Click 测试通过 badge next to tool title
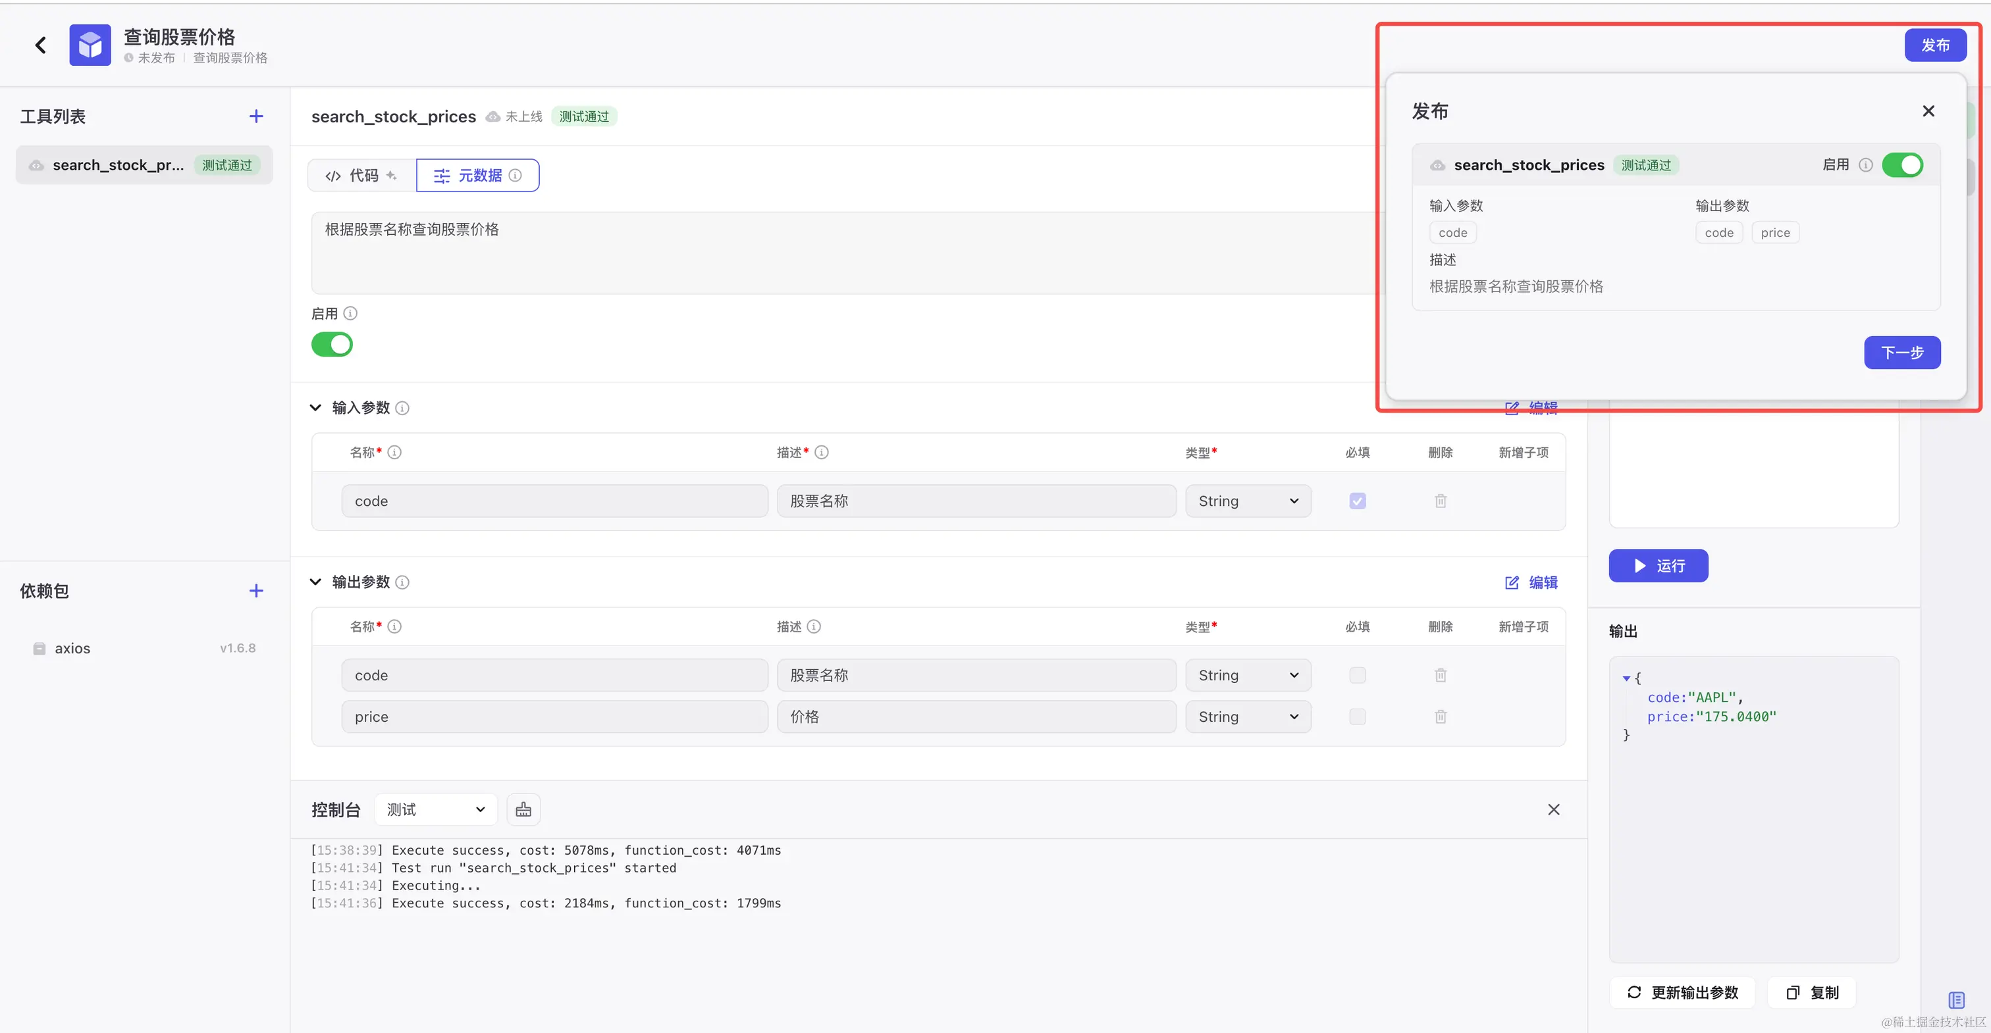The image size is (1991, 1033). click(584, 116)
